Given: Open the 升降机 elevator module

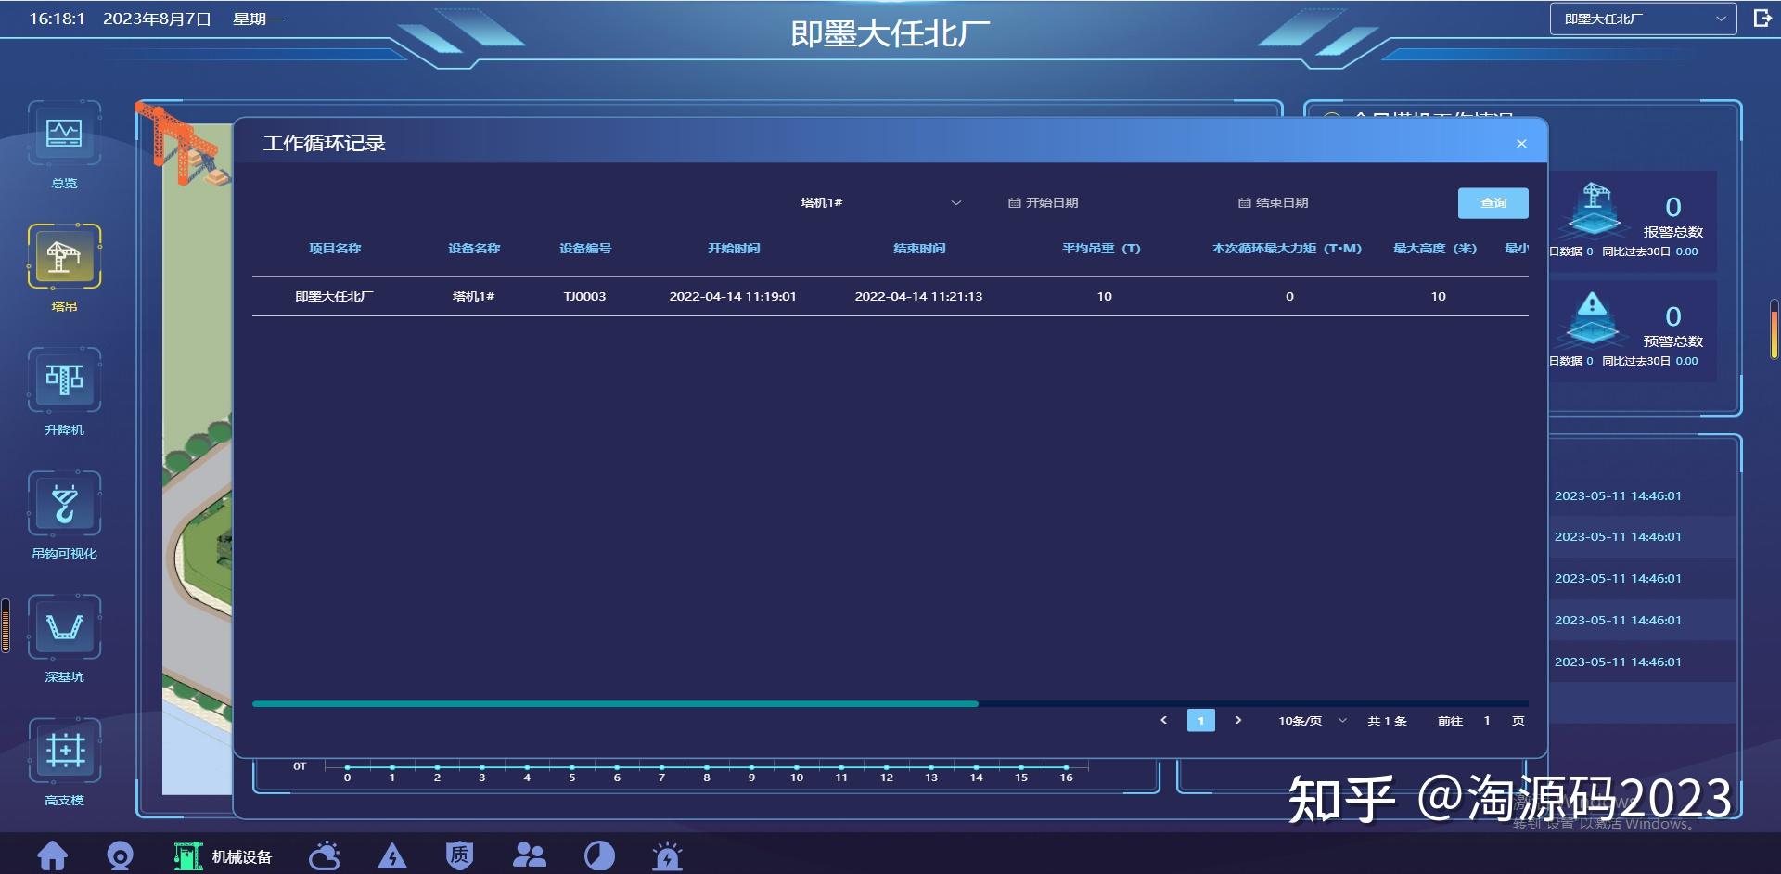Looking at the screenshot, I should point(63,382).
